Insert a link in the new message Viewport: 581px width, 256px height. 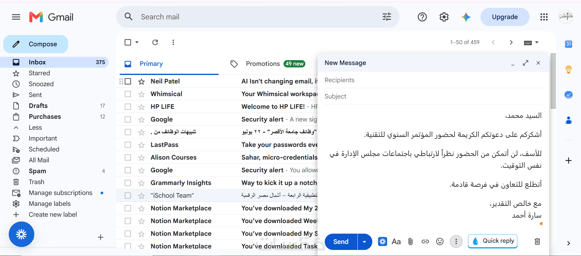point(425,241)
